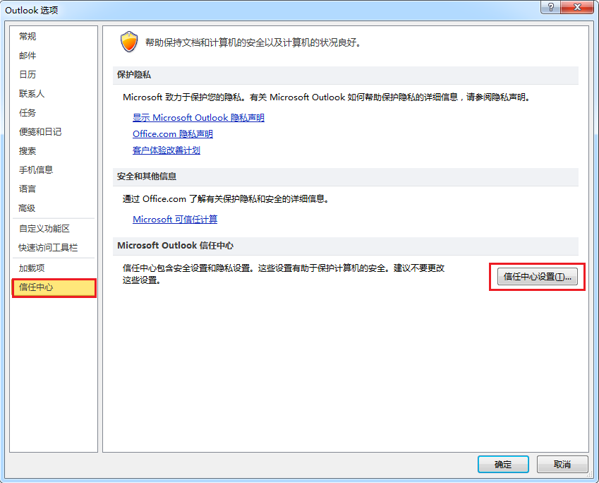Open 手机信息 options
This screenshot has width=599, height=483.
(36, 170)
